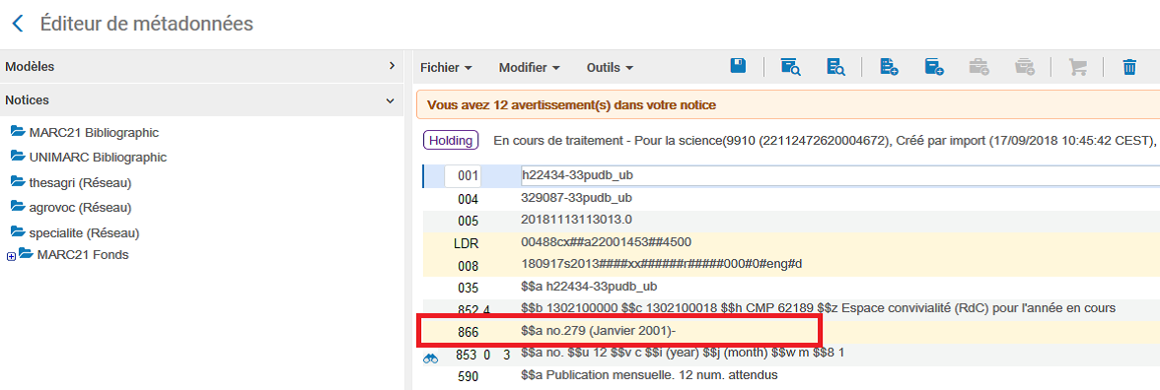Image resolution: width=1160 pixels, height=390 pixels.
Task: Click the 035 field value $$a h22434-33pudb_ub
Action: [x=589, y=287]
